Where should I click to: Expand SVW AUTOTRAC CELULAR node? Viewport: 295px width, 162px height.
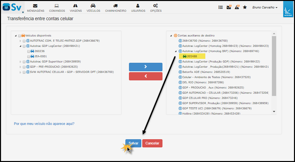tap(20, 72)
